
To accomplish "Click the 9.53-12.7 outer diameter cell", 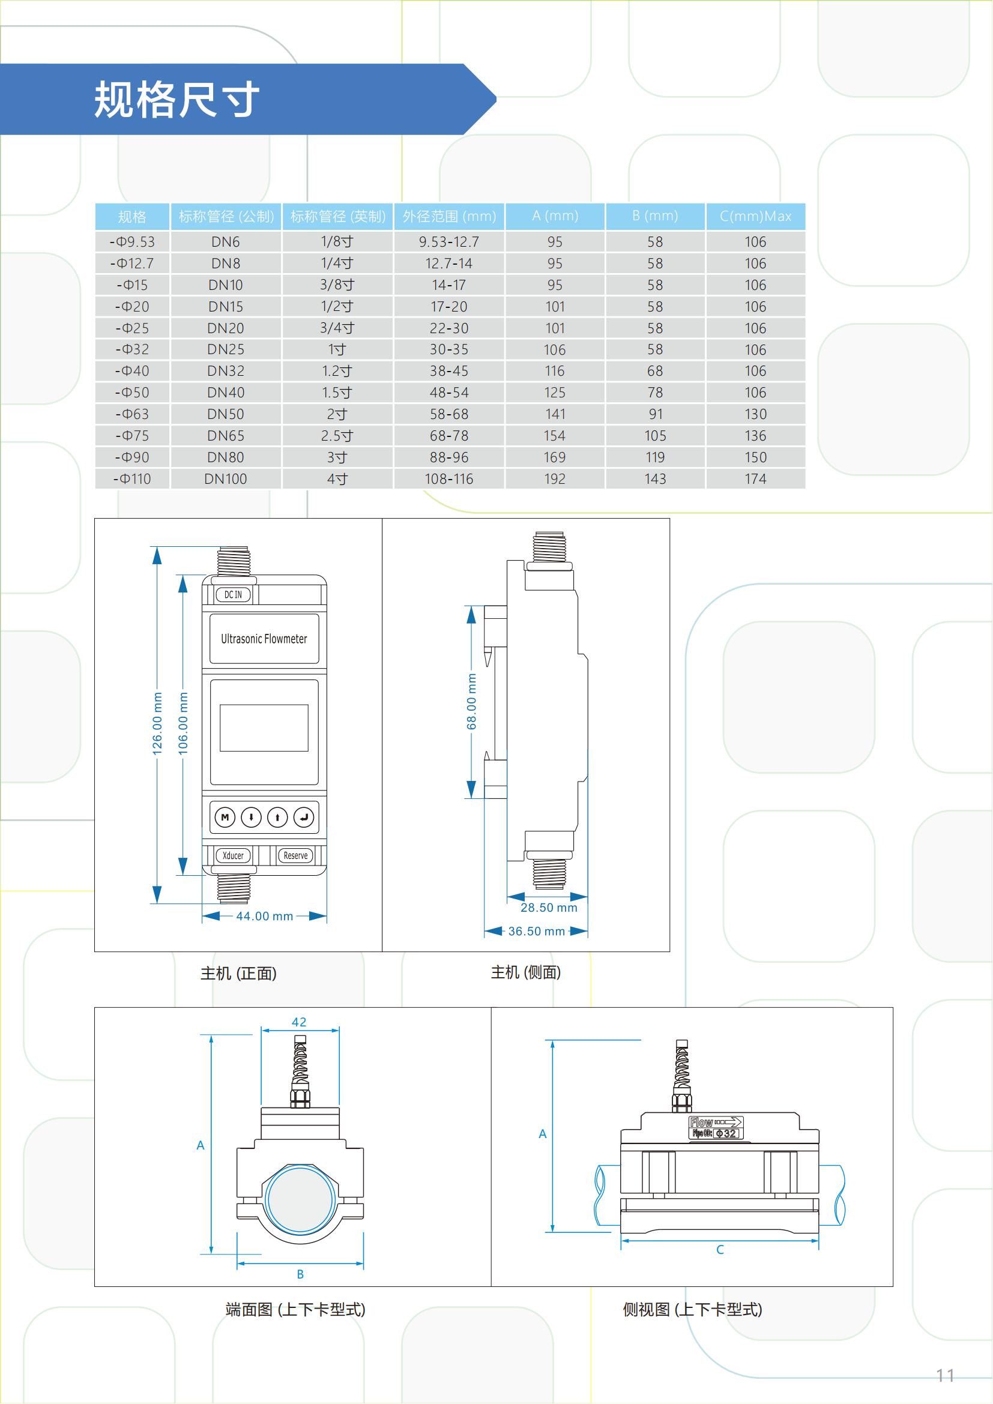I will click(x=449, y=241).
